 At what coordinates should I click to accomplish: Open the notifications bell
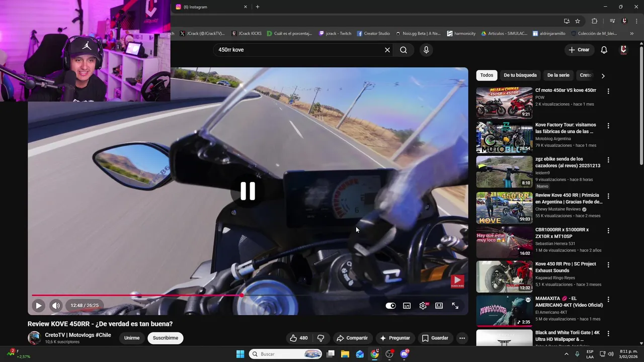[x=604, y=50]
